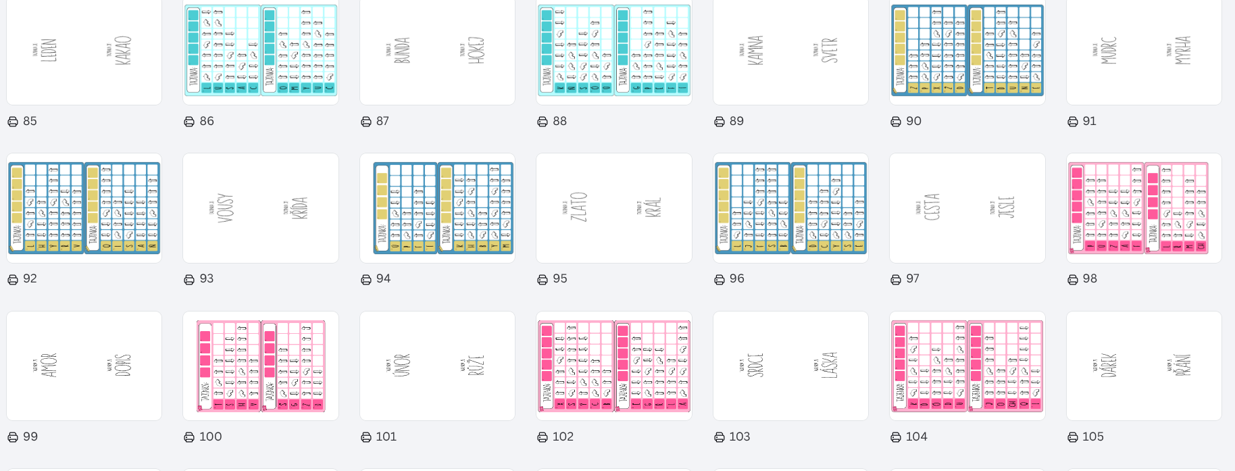The height and width of the screenshot is (471, 1235).
Task: Open the LEDEN and KAKAO page thumbnail
Action: 84,51
